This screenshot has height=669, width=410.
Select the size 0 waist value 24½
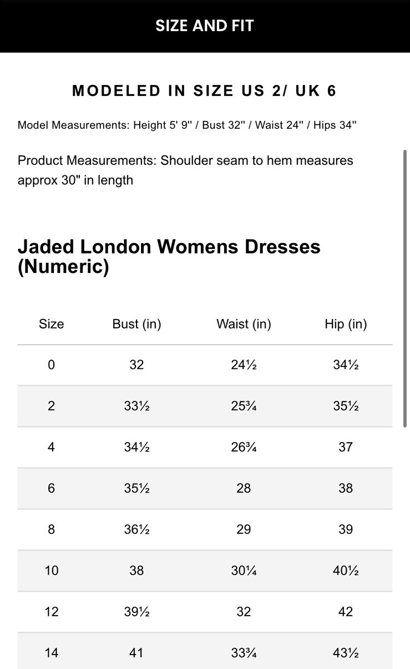(244, 364)
